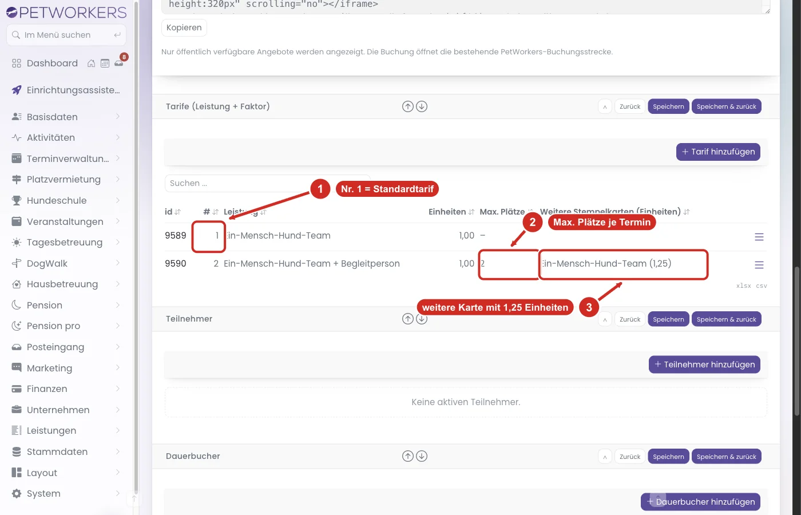
Task: Open the home icon next to Dashboard
Action: click(x=91, y=64)
